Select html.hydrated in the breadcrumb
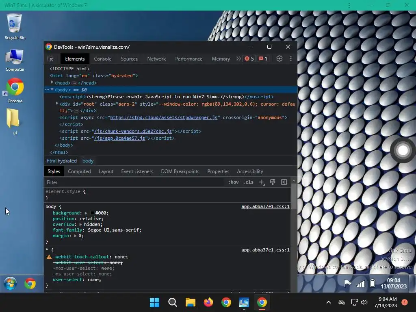The image size is (416, 312). pos(62,161)
